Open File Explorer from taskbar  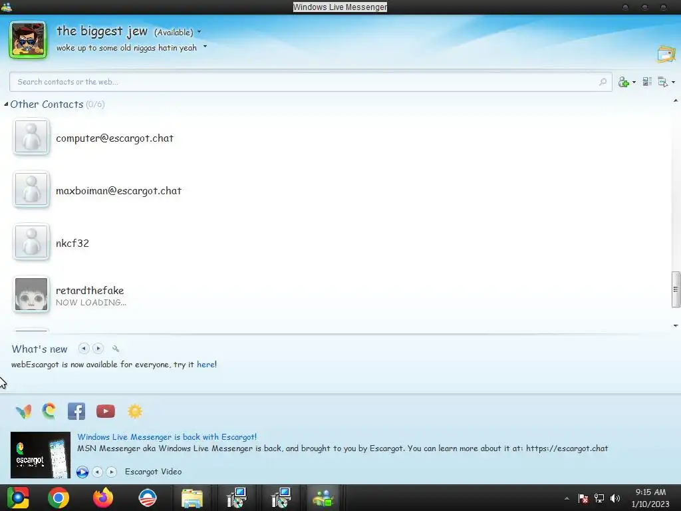(x=192, y=498)
